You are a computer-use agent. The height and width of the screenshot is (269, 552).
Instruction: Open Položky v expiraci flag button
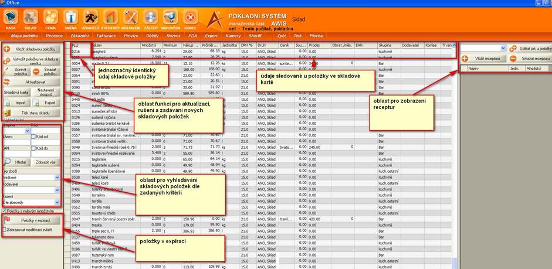coord(32,220)
